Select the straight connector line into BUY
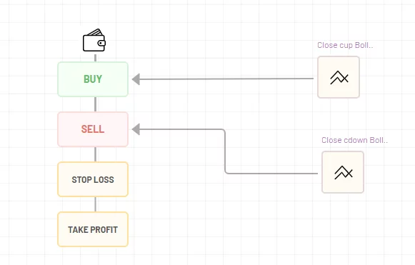Image resolution: width=415 pixels, height=265 pixels. coord(226,79)
